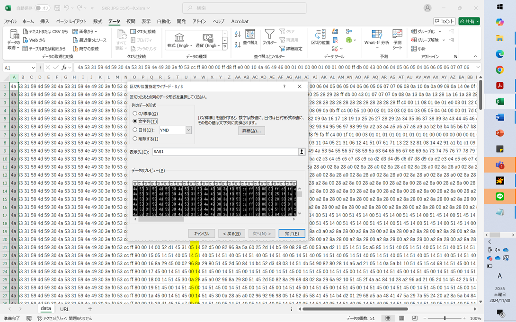Switch to normal view in status bar

pos(388,318)
